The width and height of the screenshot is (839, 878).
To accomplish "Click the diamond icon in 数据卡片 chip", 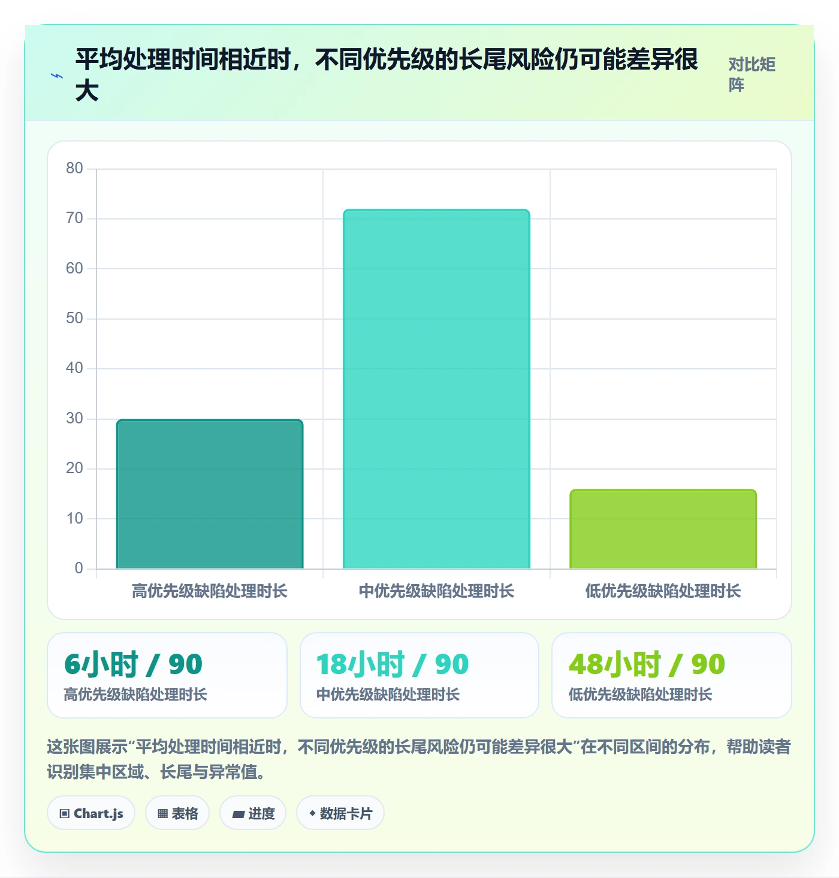I will pyautogui.click(x=312, y=813).
